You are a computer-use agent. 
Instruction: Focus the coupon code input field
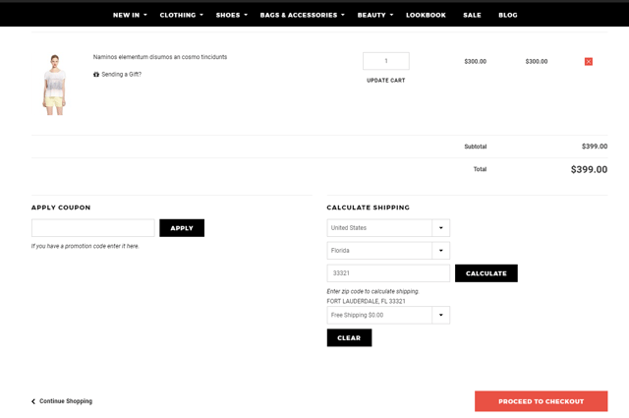pyautogui.click(x=93, y=227)
